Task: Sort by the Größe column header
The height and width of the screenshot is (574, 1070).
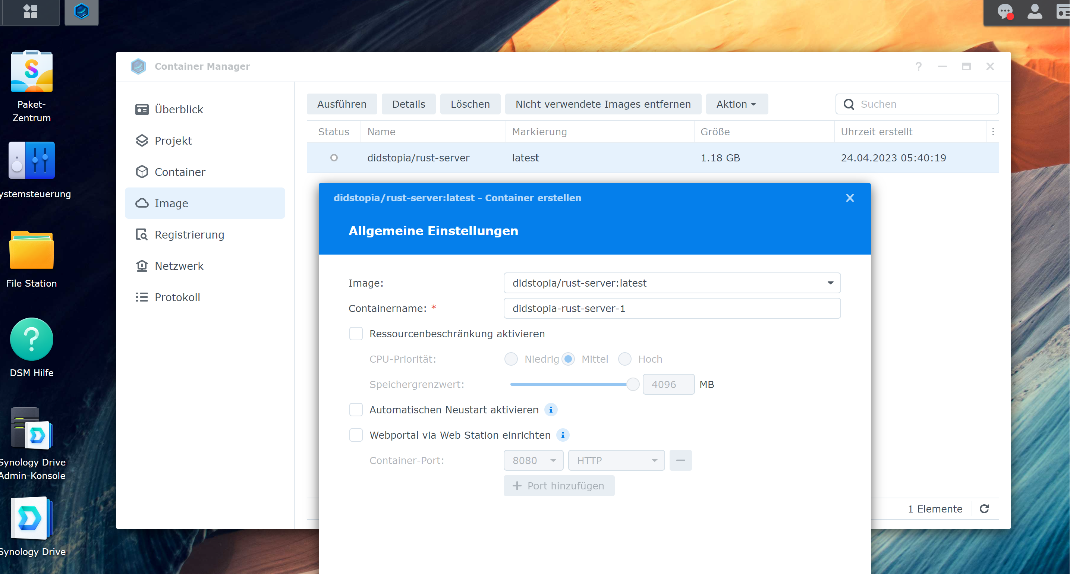Action: click(x=764, y=132)
